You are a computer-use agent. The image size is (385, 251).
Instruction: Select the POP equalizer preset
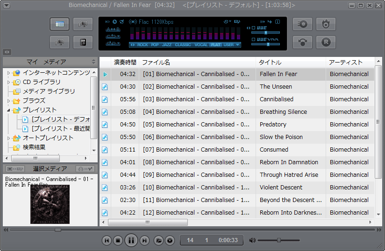click(x=155, y=45)
